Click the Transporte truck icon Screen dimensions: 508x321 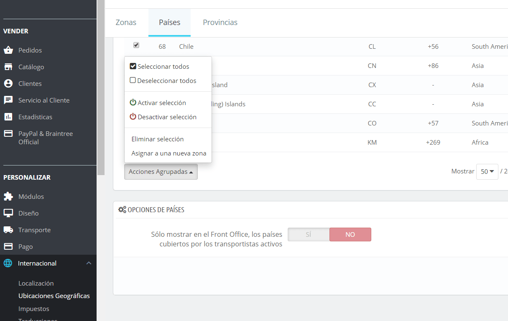(8, 230)
